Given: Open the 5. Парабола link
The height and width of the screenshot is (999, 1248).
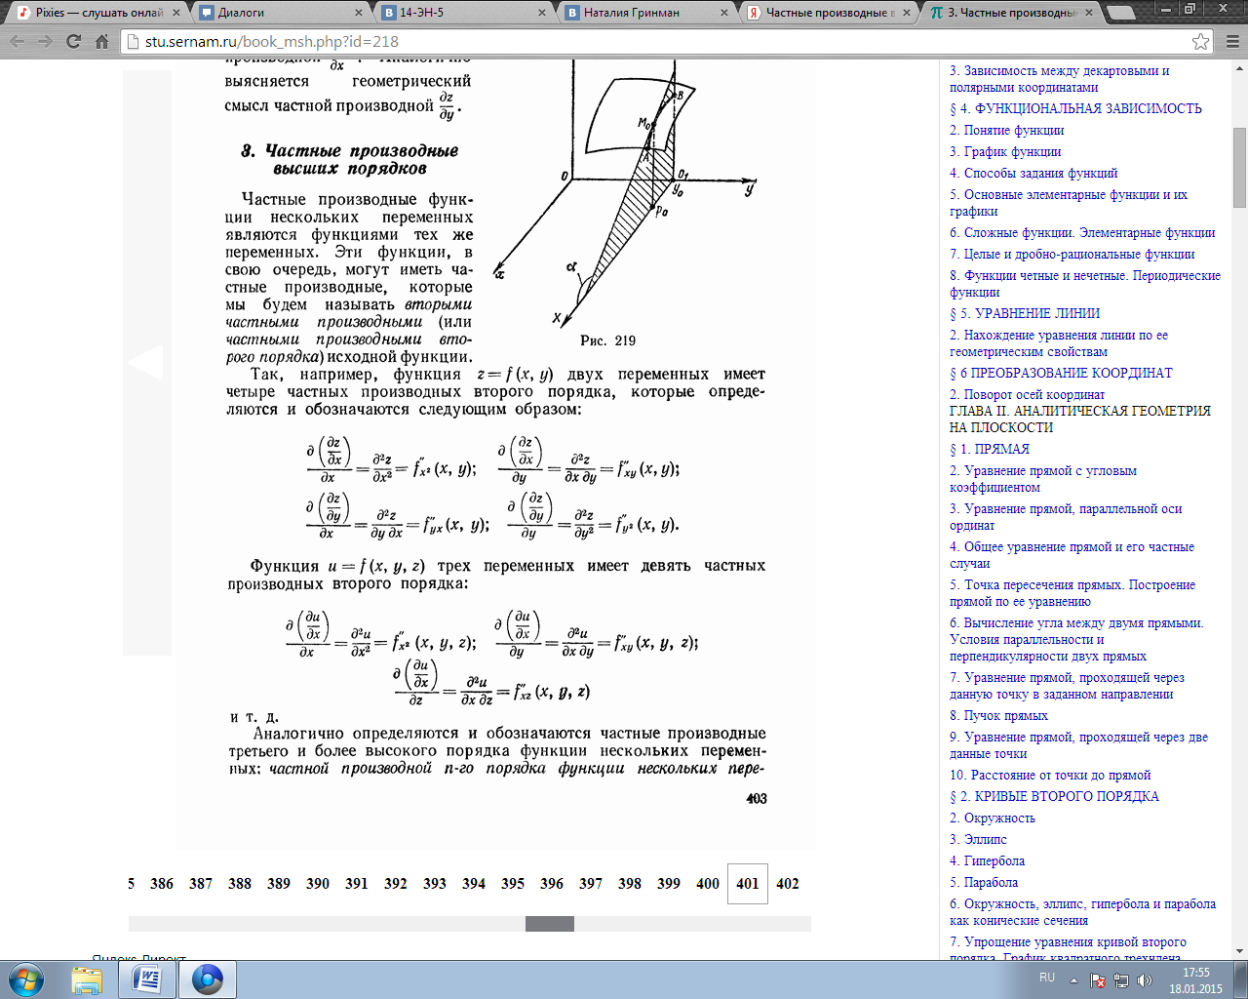Looking at the screenshot, I should (x=984, y=883).
